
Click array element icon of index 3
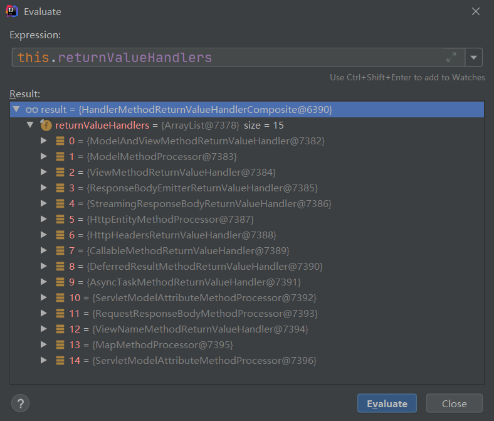(x=60, y=188)
